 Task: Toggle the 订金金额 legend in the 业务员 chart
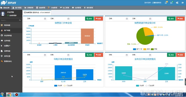coord(150,85)
